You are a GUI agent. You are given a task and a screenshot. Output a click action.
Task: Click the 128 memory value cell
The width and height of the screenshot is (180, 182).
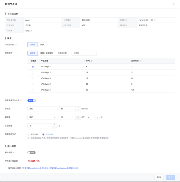(133, 90)
